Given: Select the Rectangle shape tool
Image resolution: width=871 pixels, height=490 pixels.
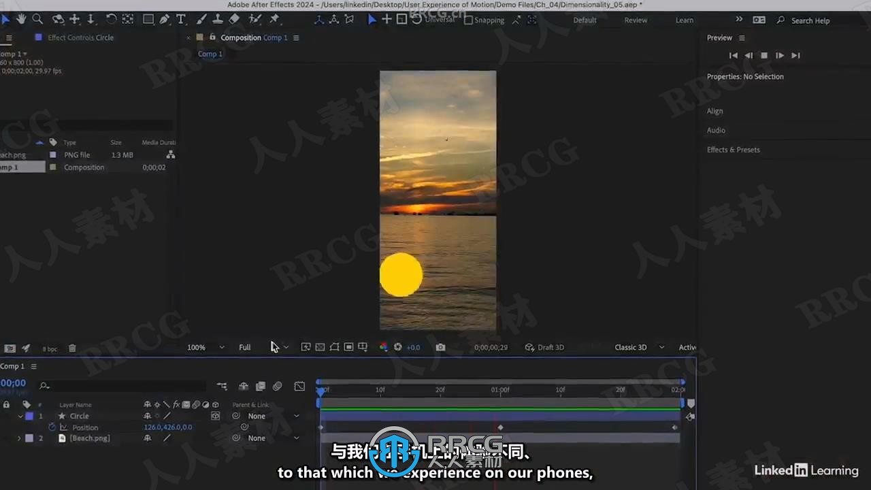Looking at the screenshot, I should coord(148,19).
